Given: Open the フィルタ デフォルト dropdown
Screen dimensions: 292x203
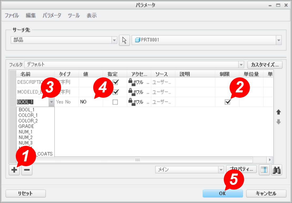Looking at the screenshot, I should 241,65.
